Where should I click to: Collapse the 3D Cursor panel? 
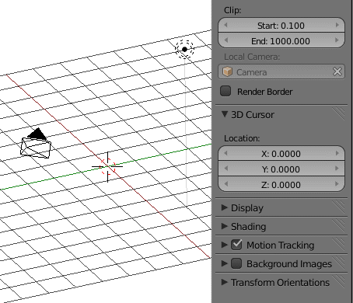click(225, 114)
